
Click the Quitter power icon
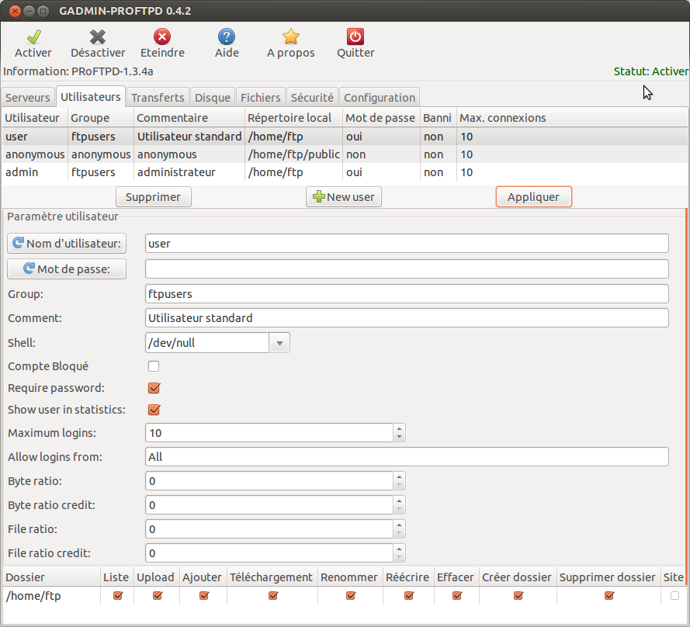point(355,36)
